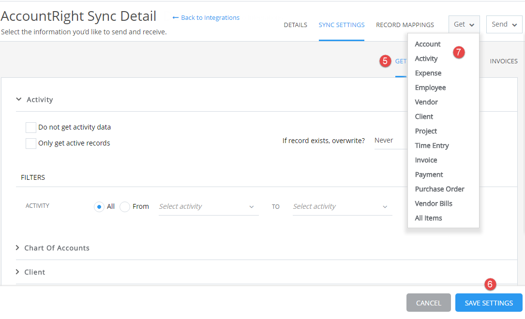525x319 pixels.
Task: Choose Invoice from the Get menu
Action: pyautogui.click(x=426, y=160)
